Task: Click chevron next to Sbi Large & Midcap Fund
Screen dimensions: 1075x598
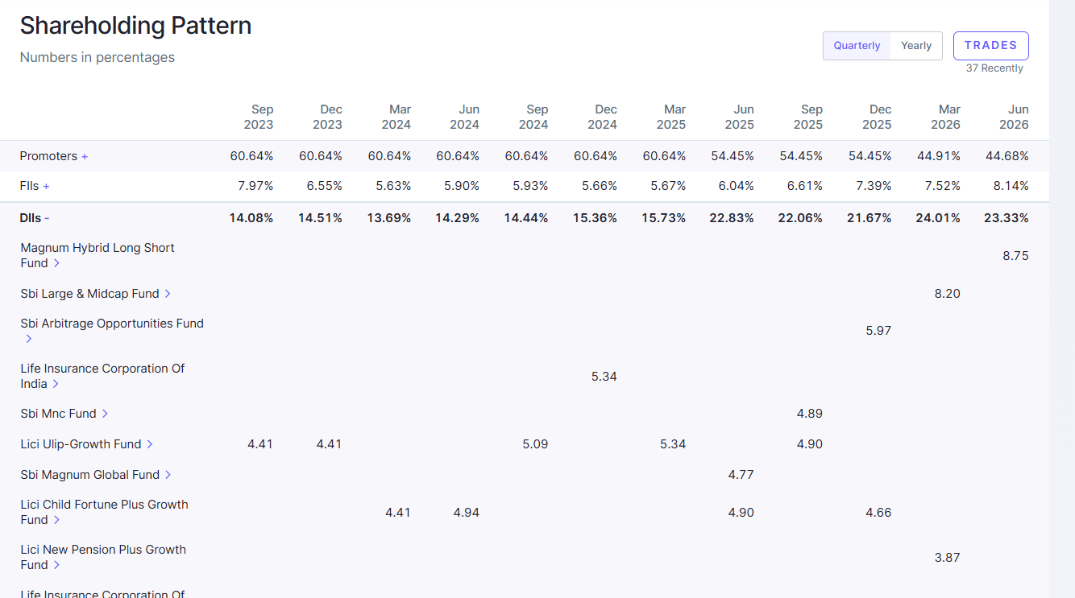Action: tap(168, 294)
